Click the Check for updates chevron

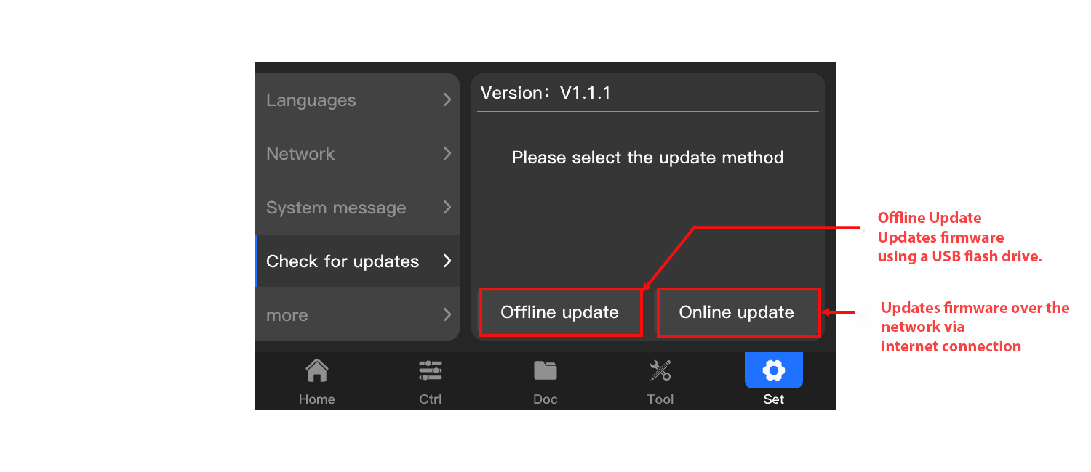[x=447, y=261]
